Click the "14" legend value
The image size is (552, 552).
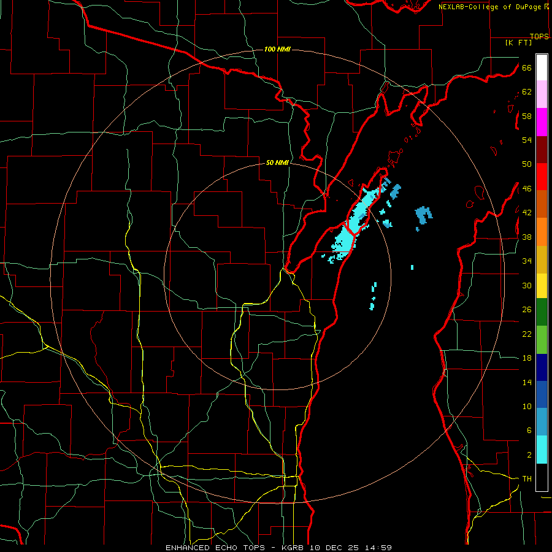pos(527,382)
